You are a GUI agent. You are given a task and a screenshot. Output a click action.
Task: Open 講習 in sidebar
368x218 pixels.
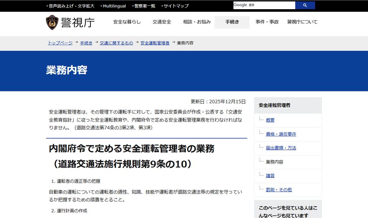point(270,176)
